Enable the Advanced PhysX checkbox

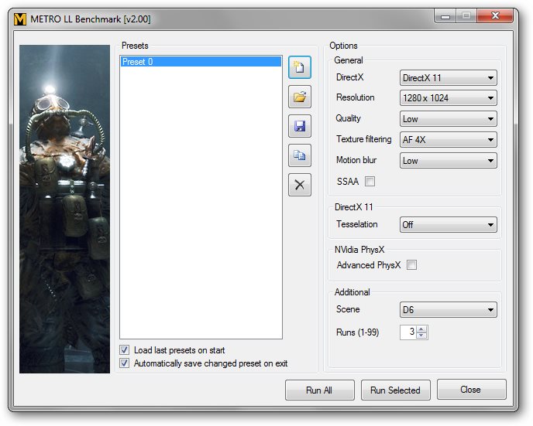(x=411, y=265)
